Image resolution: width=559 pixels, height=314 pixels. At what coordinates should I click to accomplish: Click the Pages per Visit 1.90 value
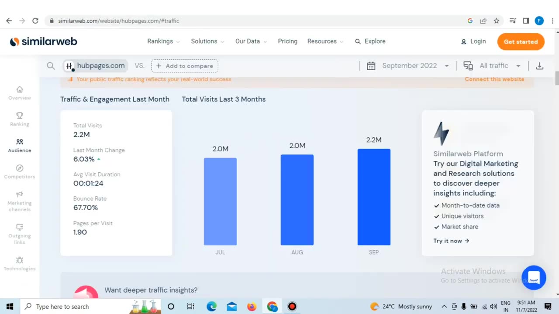[80, 232]
